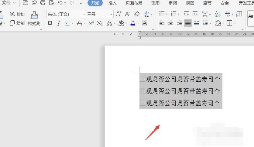Click the 复制 (copy) button

pyautogui.click(x=17, y=23)
